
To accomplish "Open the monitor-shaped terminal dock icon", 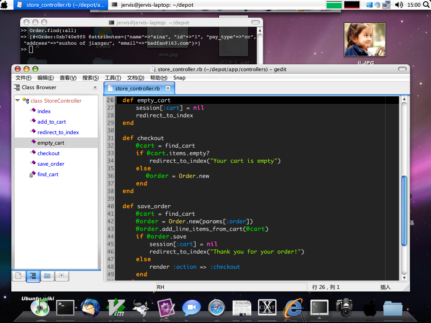I will (319, 307).
